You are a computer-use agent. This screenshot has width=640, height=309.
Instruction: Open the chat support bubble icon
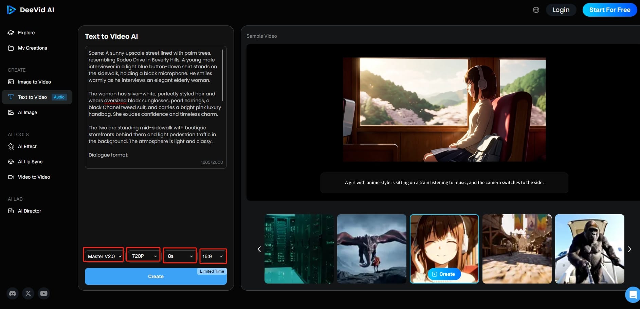(x=633, y=294)
